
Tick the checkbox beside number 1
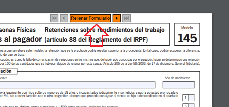tap(191, 98)
